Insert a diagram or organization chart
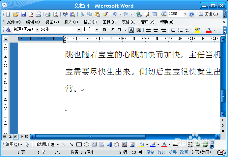Image resolution: width=228 pixels, height=157 pixels. click(117, 144)
